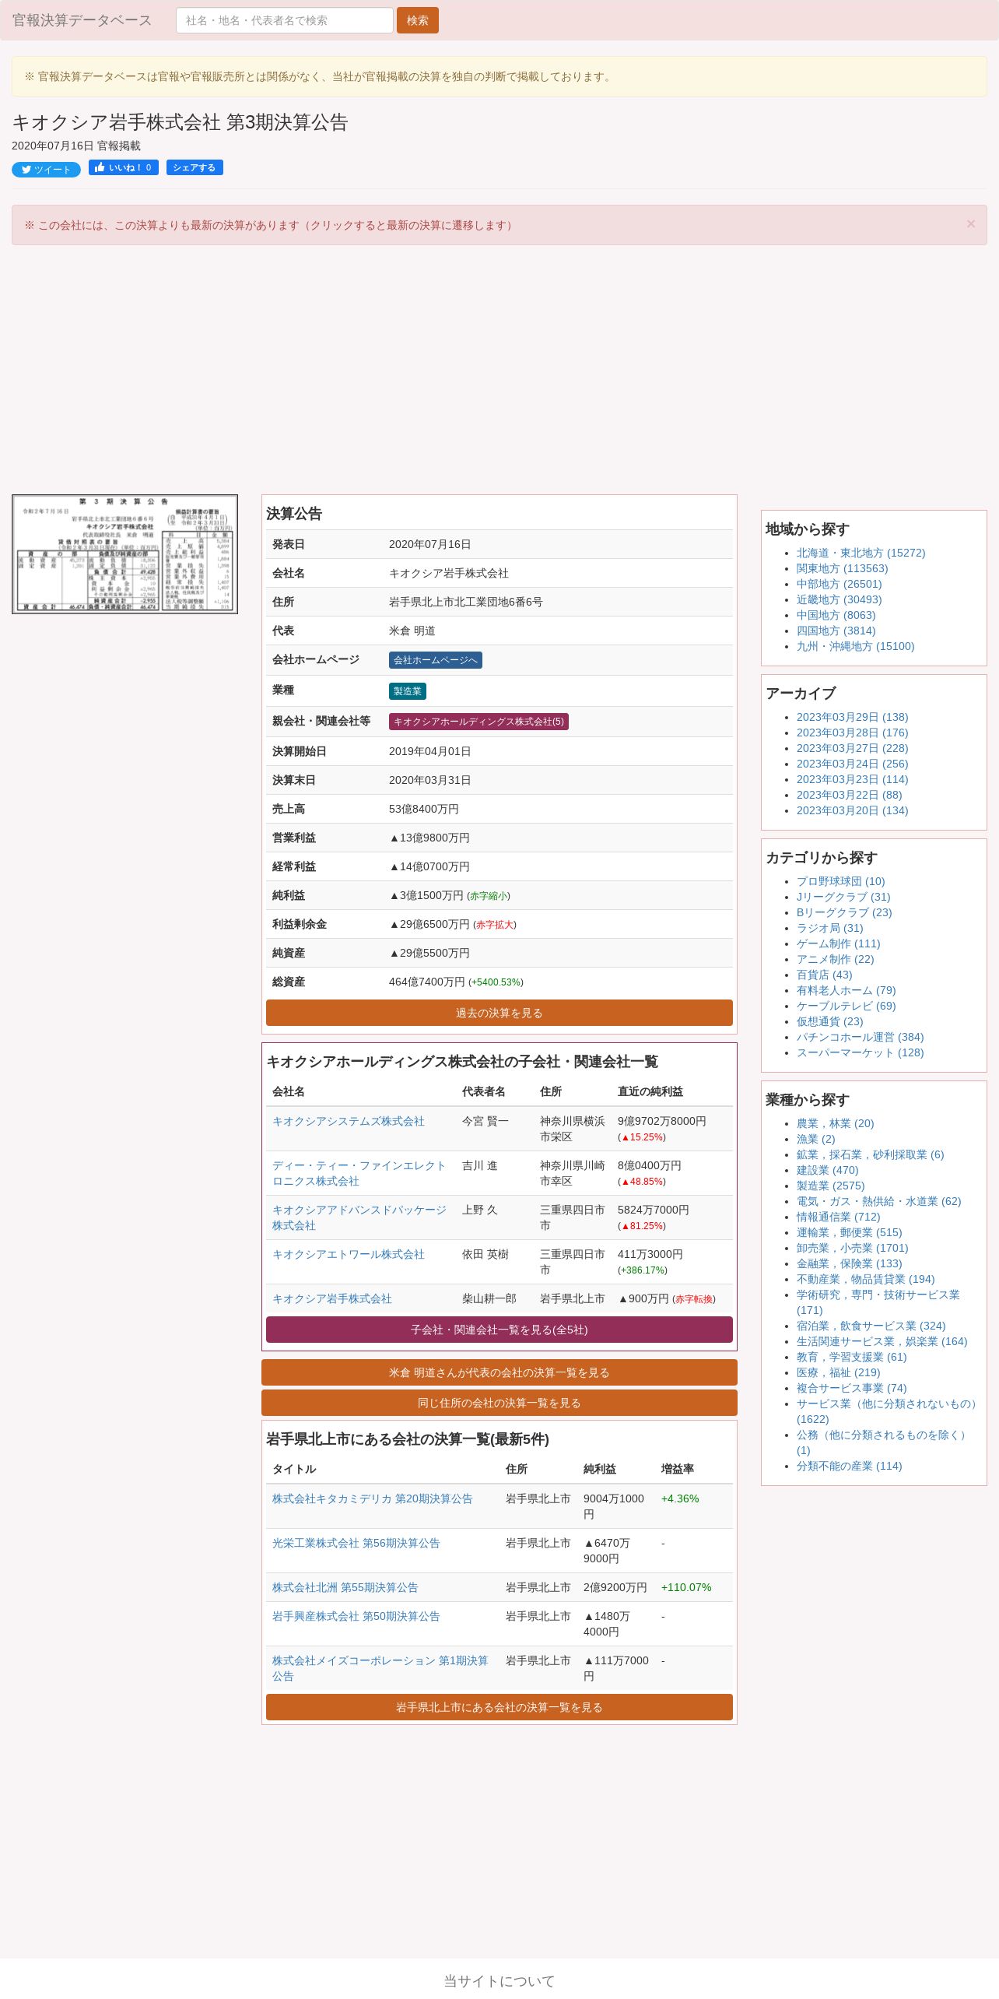This screenshot has height=1999, width=999.
Task: Open 金融業，保険業 (133) industry
Action: (x=849, y=1263)
